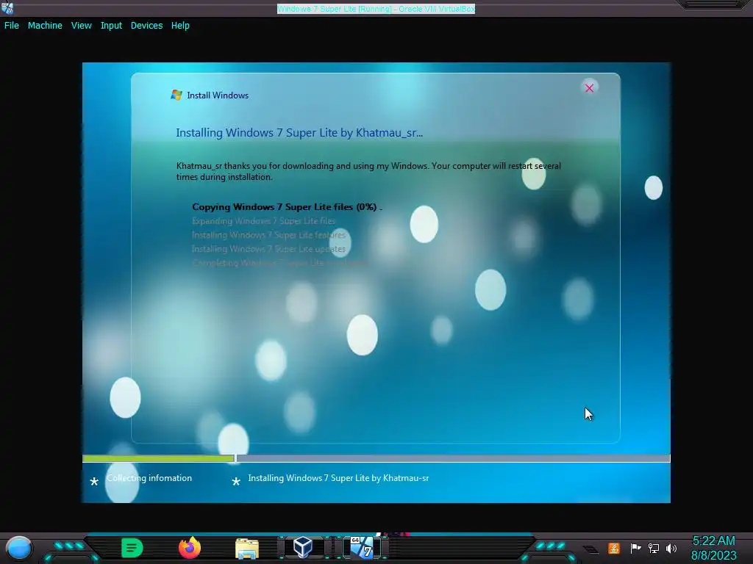Open the green chat app in taskbar
The image size is (753, 564).
(132, 548)
